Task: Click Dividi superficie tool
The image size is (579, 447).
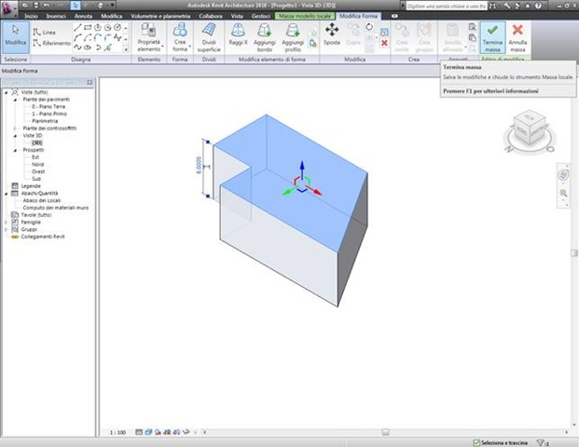Action: click(209, 37)
